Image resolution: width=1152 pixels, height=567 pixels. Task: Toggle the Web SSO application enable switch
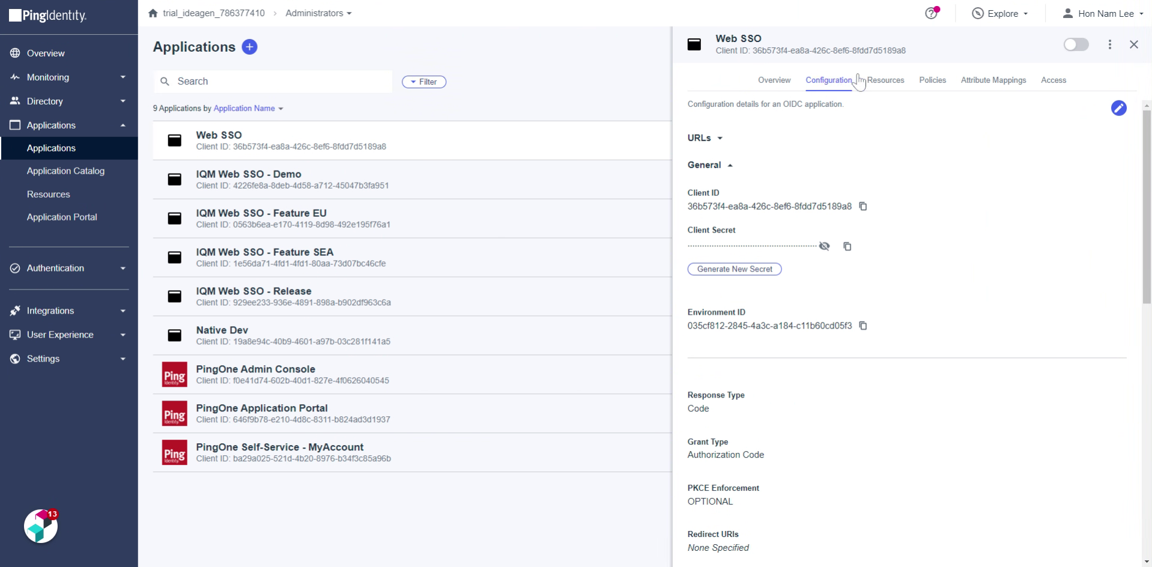(1076, 44)
